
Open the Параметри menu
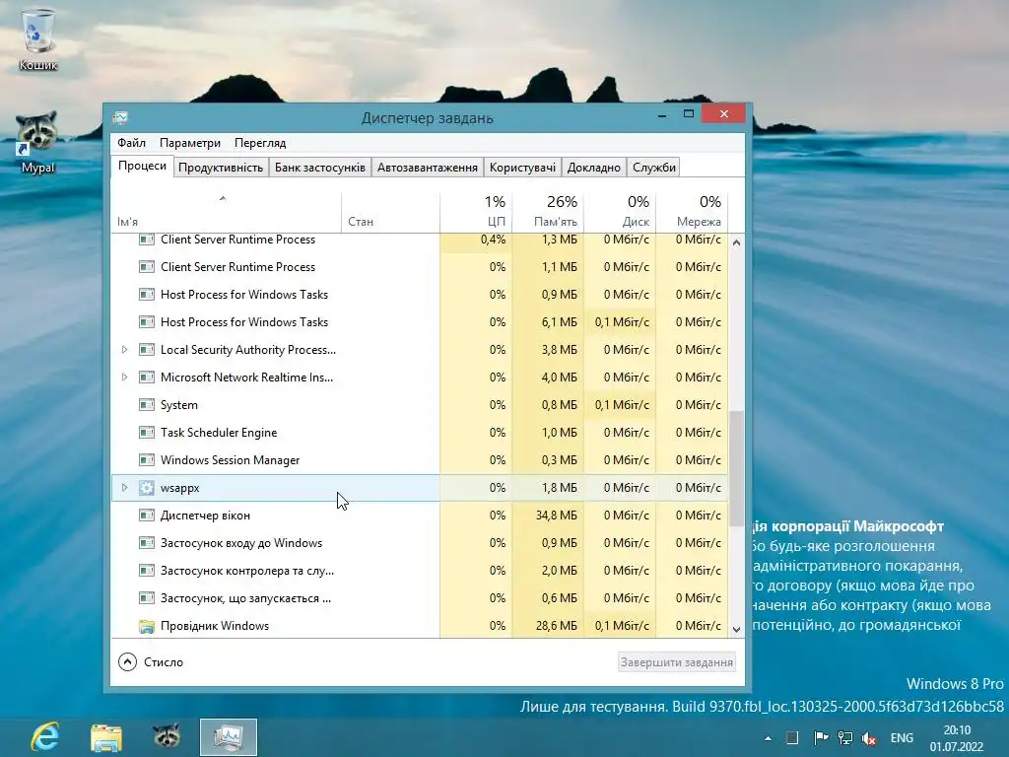point(190,143)
